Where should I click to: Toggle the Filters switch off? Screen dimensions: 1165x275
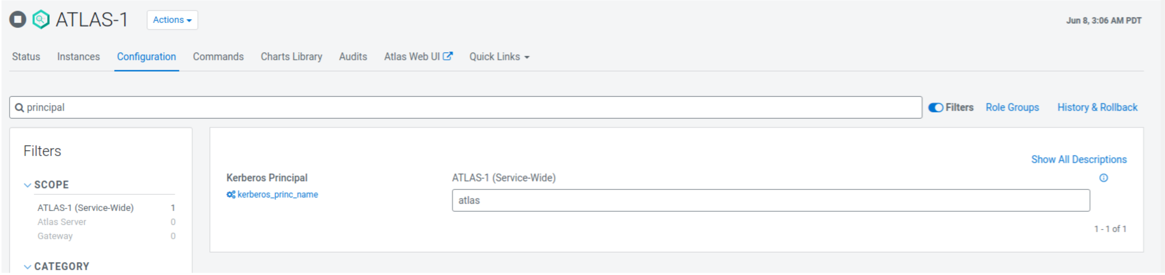935,108
